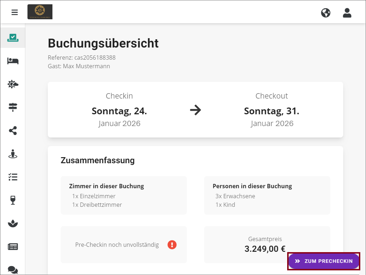366x275 pixels.
Task: Open the hamburger navigation menu
Action: (14, 12)
